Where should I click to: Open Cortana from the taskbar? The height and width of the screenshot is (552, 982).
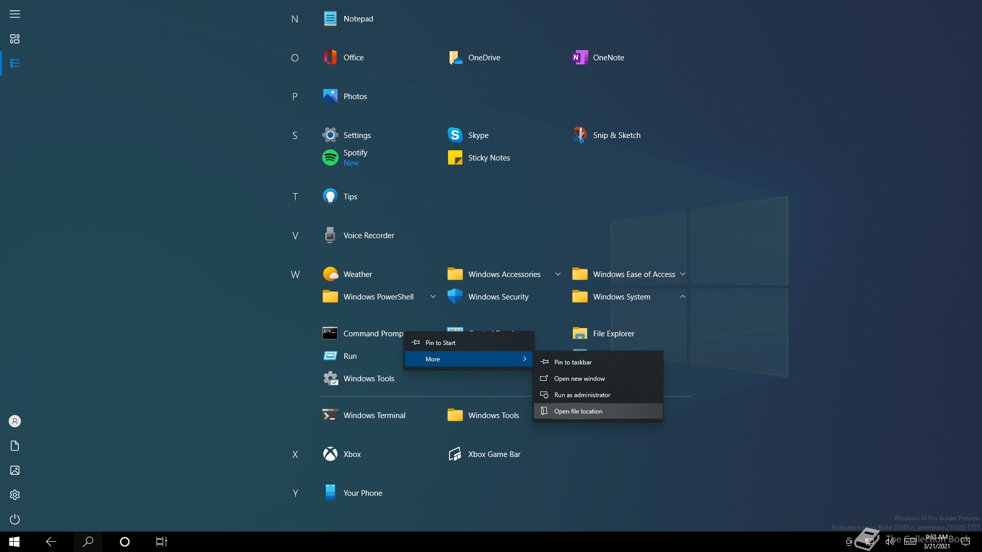125,542
